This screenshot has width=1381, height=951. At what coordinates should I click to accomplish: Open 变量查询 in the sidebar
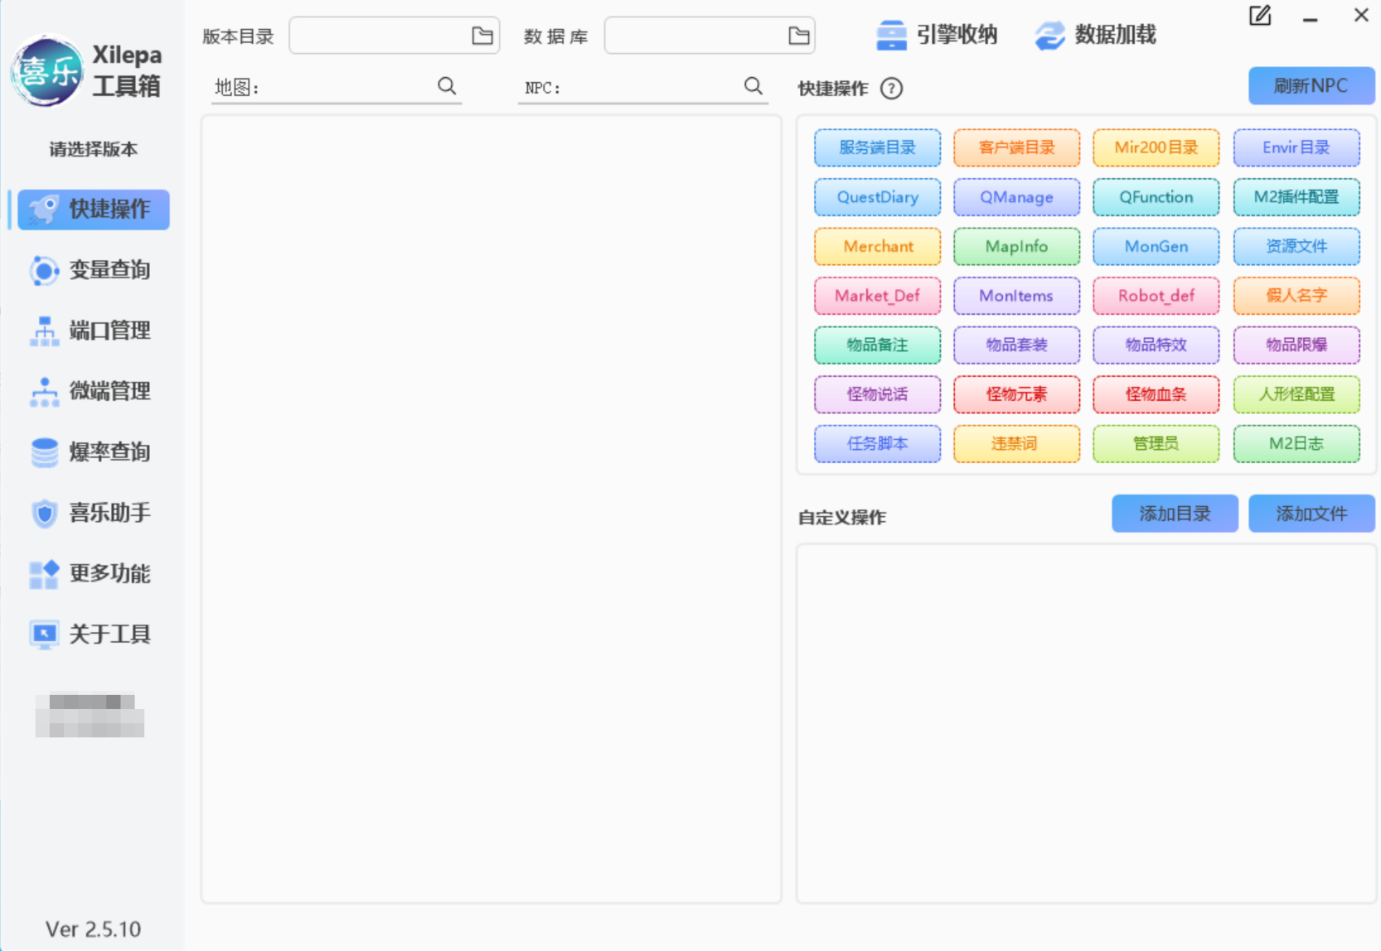click(94, 270)
